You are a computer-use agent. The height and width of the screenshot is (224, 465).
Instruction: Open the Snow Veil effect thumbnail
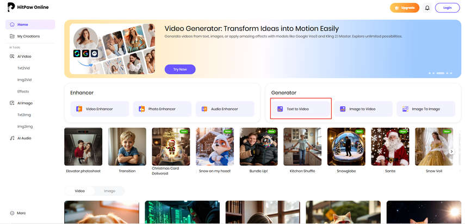434,147
